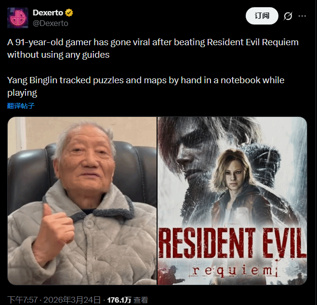Open the photo of the elderly gamer

click(82, 201)
